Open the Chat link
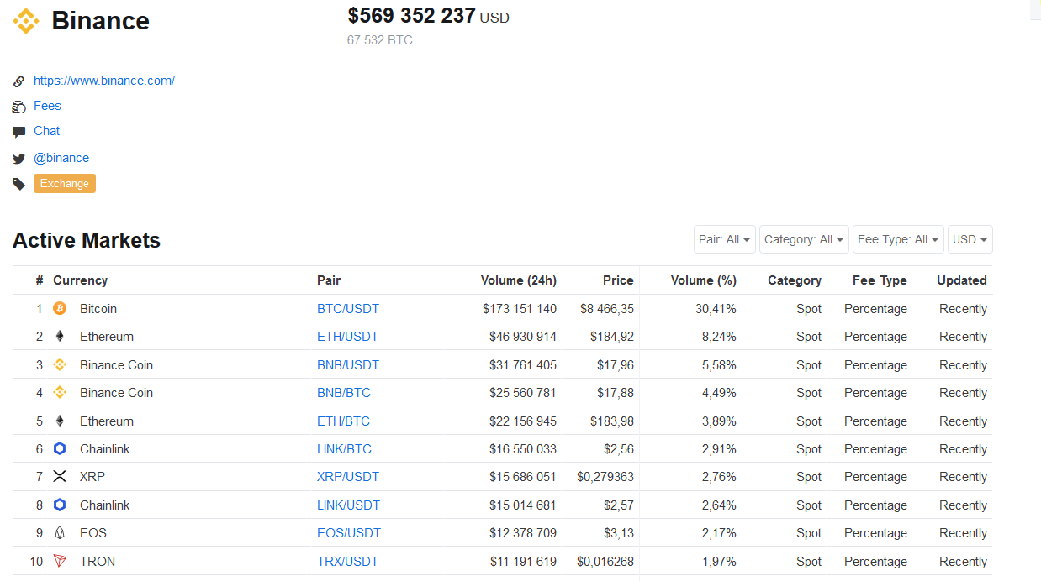The height and width of the screenshot is (581, 1041). [x=47, y=131]
